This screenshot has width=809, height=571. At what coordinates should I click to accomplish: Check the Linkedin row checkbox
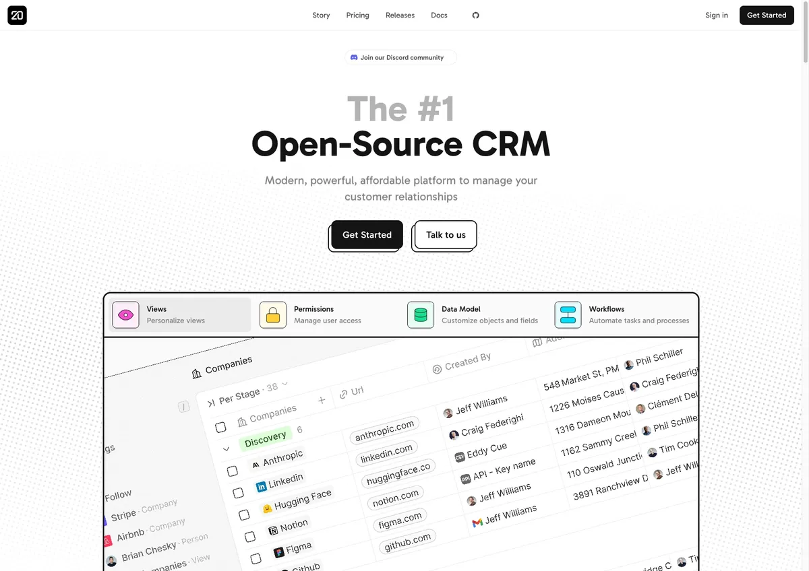(238, 493)
